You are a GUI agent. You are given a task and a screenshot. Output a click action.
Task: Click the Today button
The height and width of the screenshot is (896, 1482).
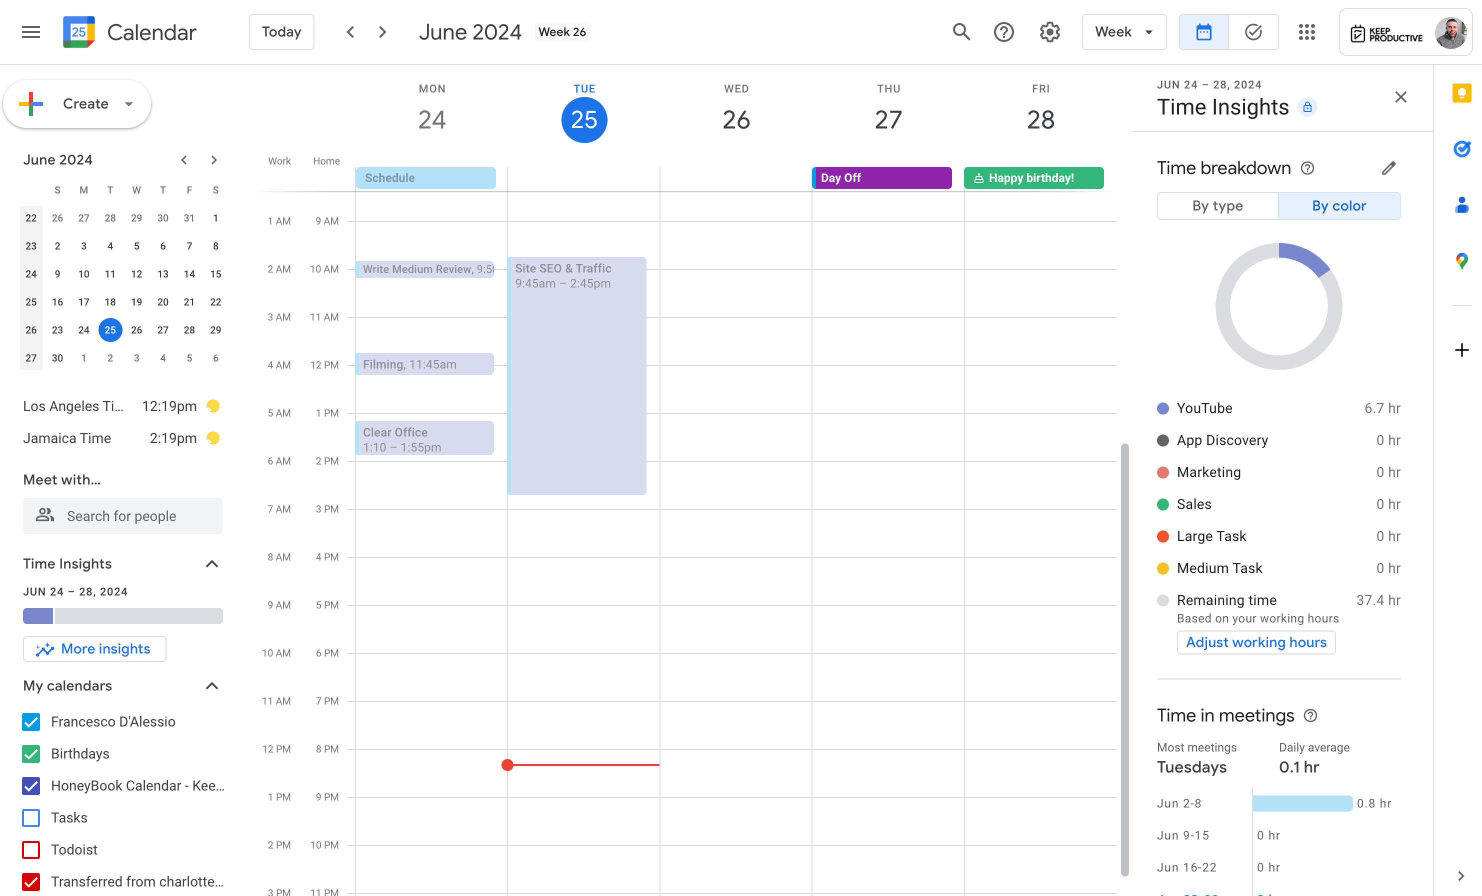(x=280, y=31)
